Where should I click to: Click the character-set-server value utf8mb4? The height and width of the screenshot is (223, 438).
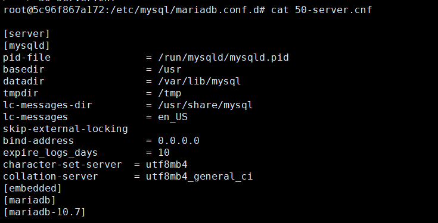point(166,165)
